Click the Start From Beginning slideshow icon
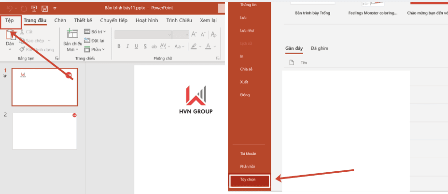Viewport: 448px width, 194px height. coord(34,8)
